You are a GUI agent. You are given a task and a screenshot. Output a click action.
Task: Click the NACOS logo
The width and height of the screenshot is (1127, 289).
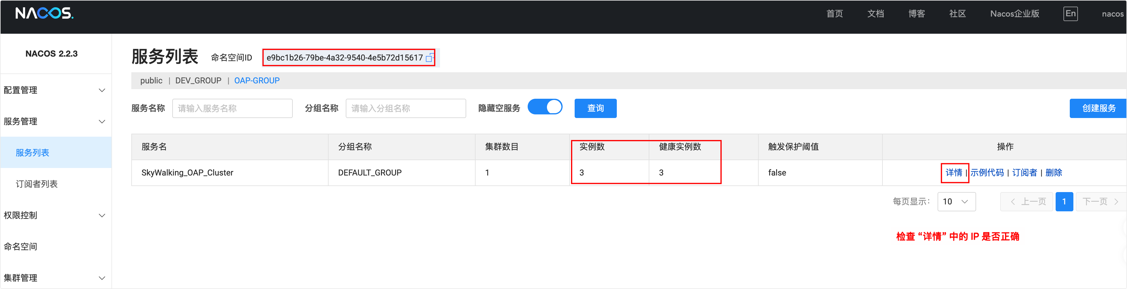click(44, 14)
